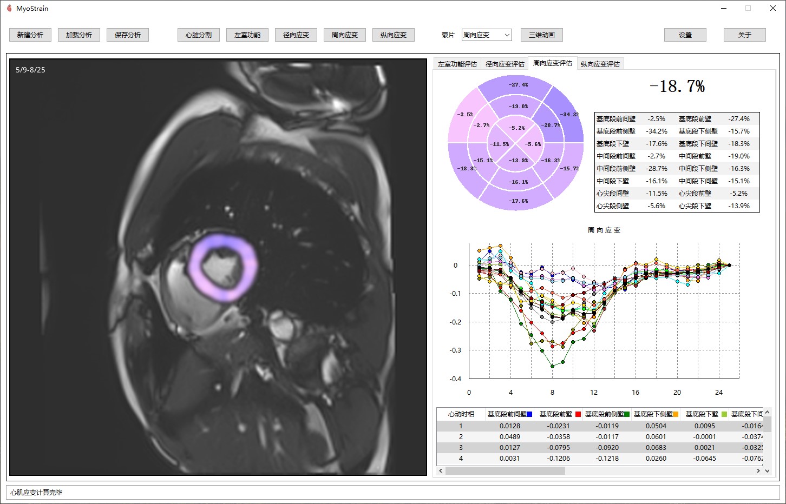Image resolution: width=786 pixels, height=504 pixels.
Task: Open 左室功能 left ventricle function
Action: 247,35
